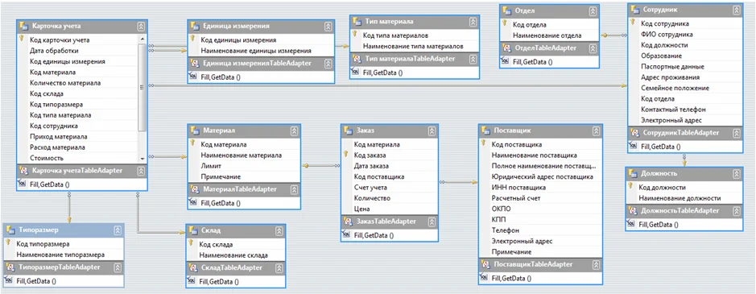
Task: Click the ТипоразмерTableAdapter icon
Action: point(10,267)
